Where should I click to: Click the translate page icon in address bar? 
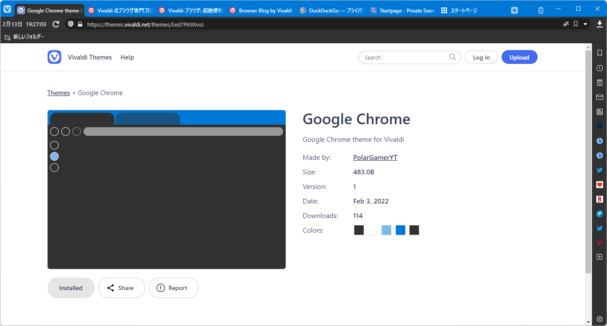566,24
